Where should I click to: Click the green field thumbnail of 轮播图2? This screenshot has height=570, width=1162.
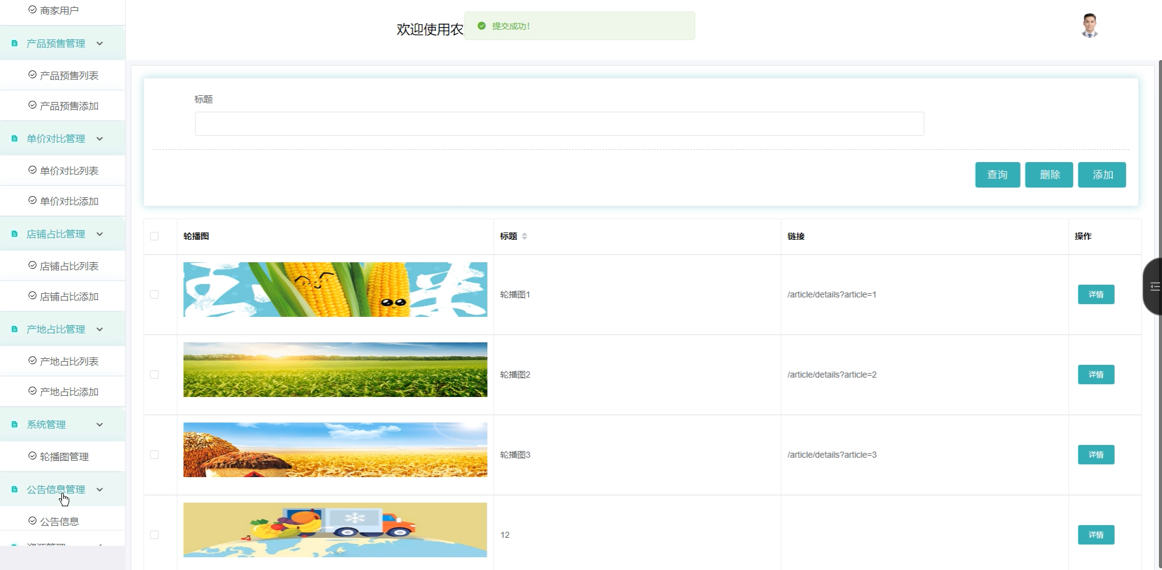pyautogui.click(x=335, y=370)
